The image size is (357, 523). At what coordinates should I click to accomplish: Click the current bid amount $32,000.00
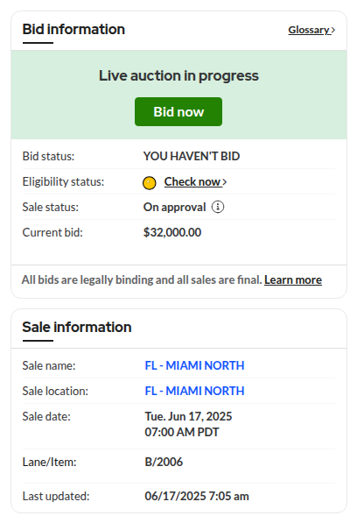(172, 232)
